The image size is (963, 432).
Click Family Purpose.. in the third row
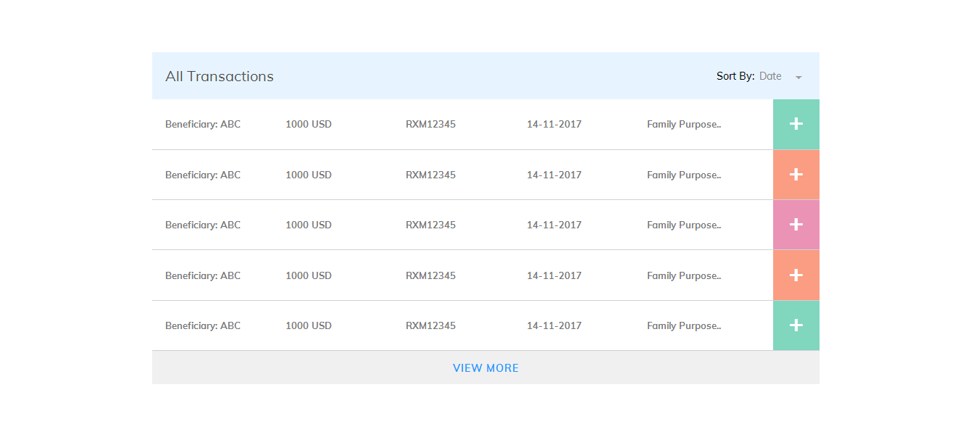click(684, 225)
